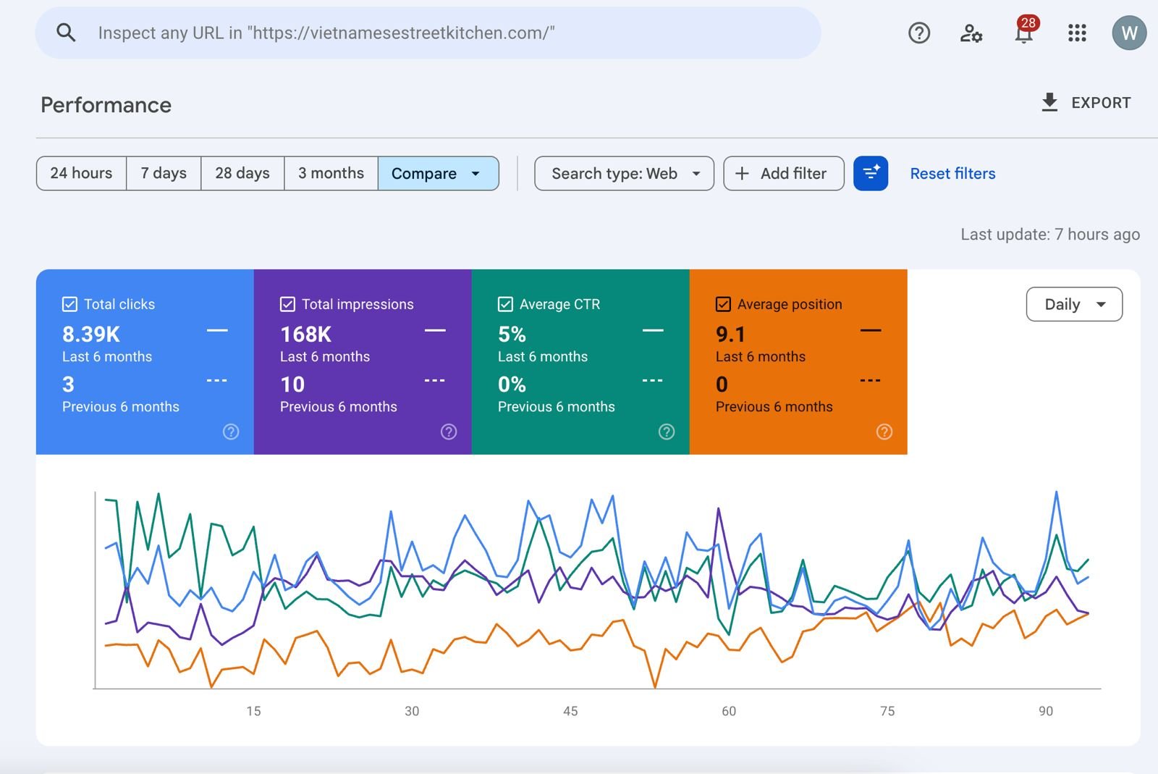Open the Google apps grid icon

point(1077,33)
